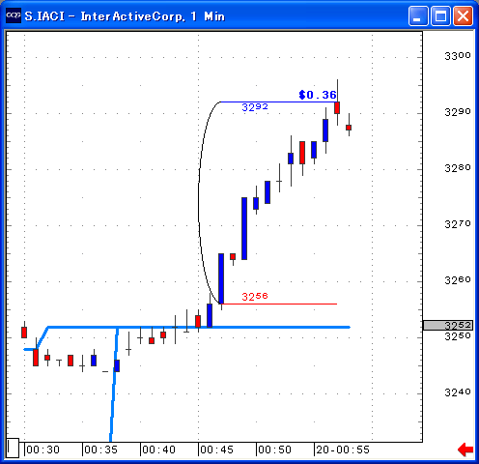Minimize the IACI chart window
479x464 pixels.
[418, 15]
